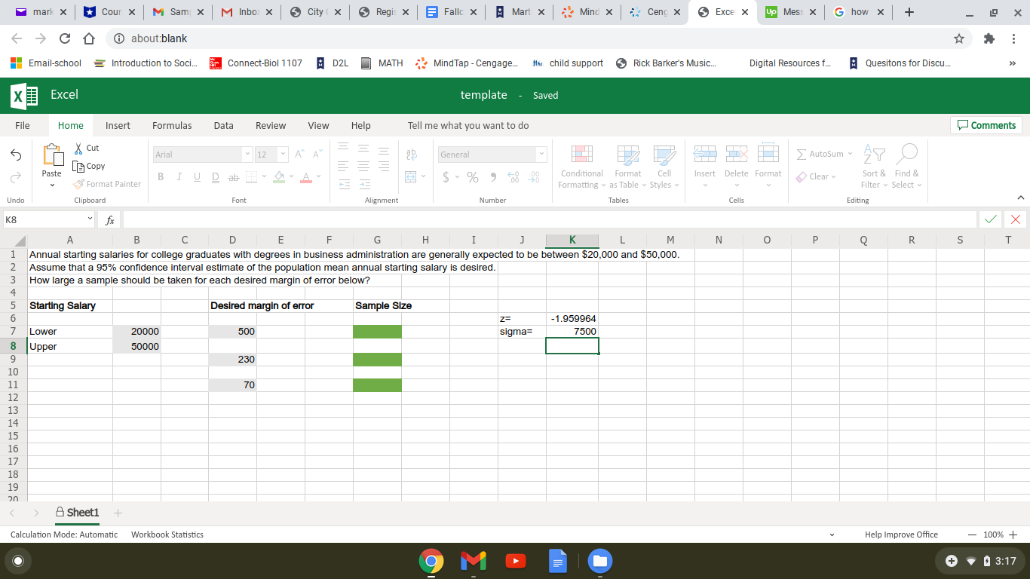Image resolution: width=1030 pixels, height=579 pixels.
Task: Collapse the ribbon with the chevron
Action: [x=1020, y=197]
